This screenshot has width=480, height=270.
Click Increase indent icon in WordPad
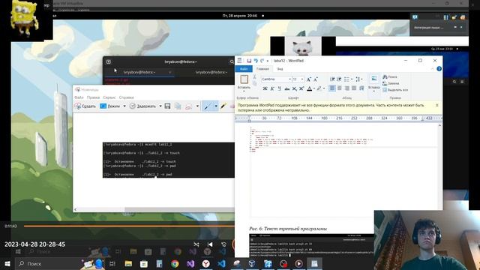tap(339, 79)
